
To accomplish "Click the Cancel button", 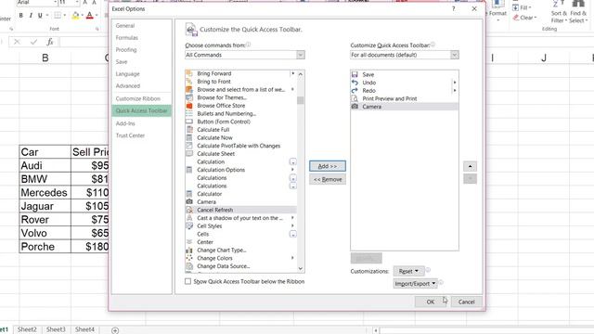I will pyautogui.click(x=466, y=302).
